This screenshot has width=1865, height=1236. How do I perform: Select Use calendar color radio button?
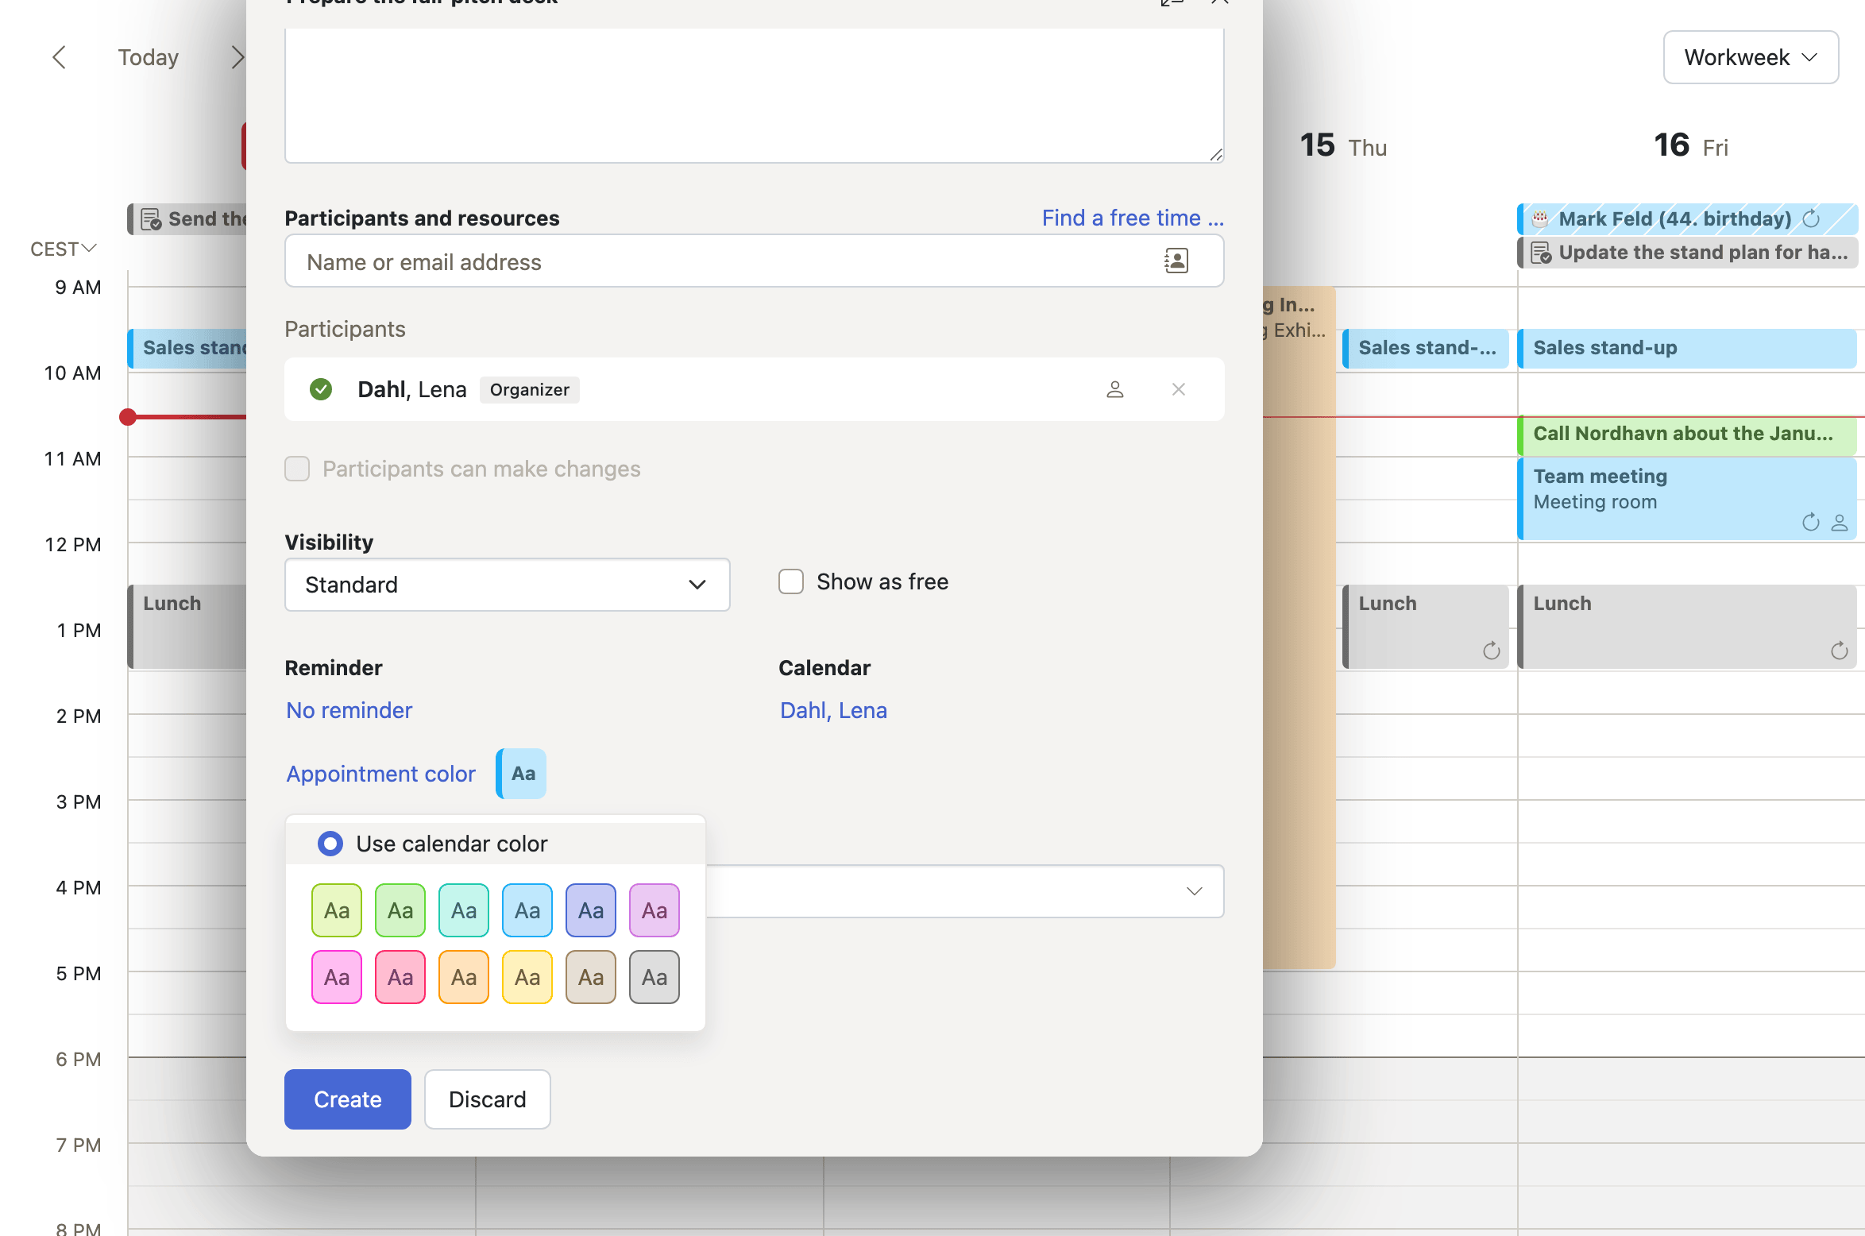(x=330, y=844)
